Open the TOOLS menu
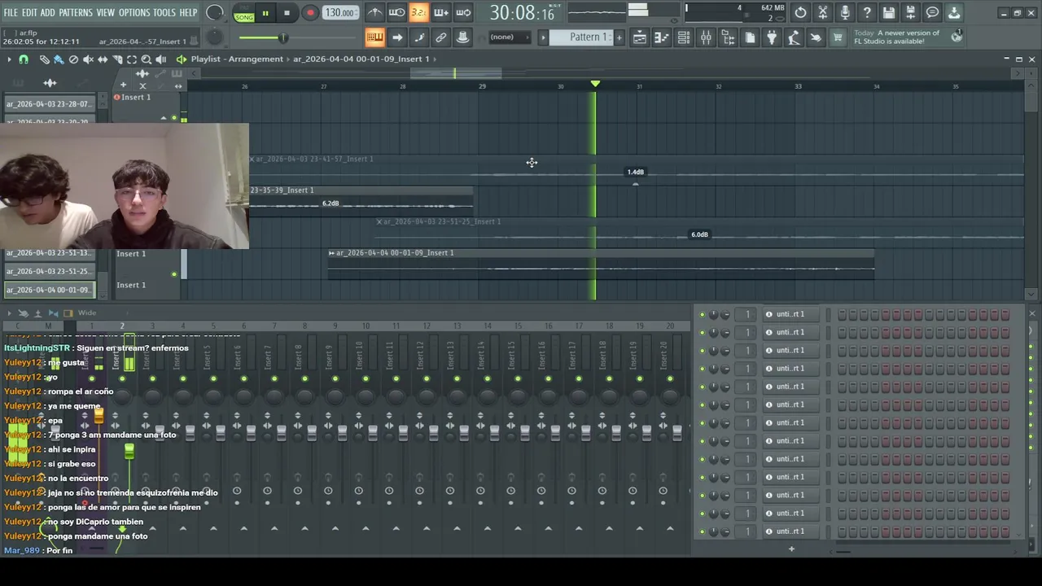The height and width of the screenshot is (586, 1042). tap(164, 12)
